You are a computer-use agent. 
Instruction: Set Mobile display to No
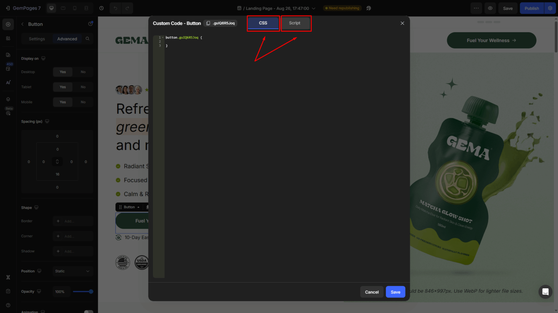click(83, 102)
